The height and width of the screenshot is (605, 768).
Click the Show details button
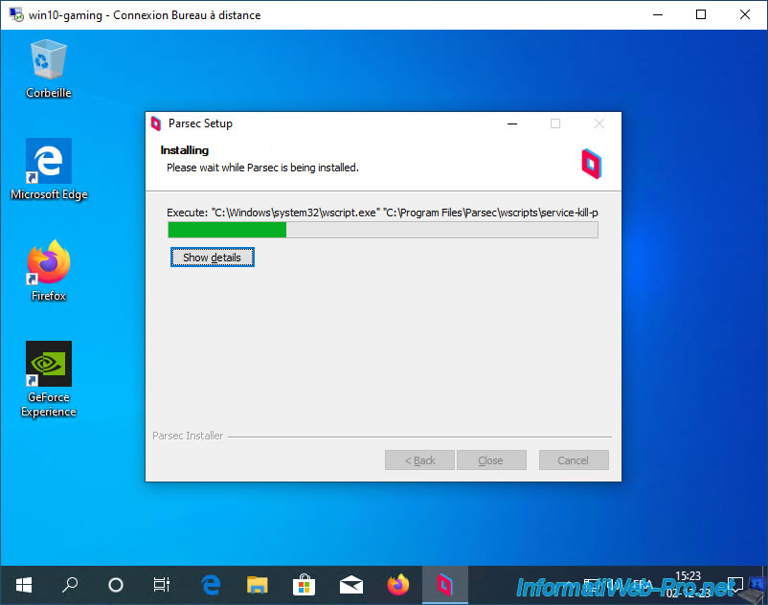click(x=212, y=257)
